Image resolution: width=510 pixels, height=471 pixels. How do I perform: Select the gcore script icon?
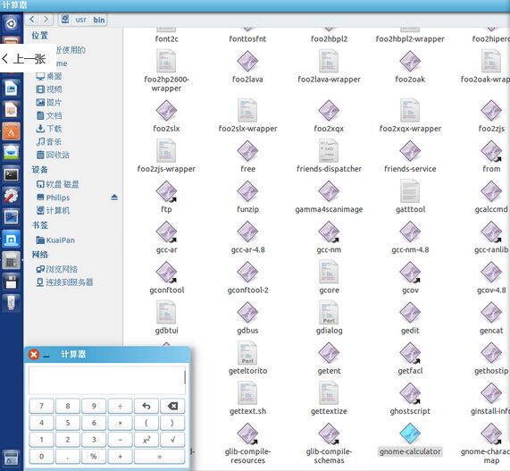point(329,272)
